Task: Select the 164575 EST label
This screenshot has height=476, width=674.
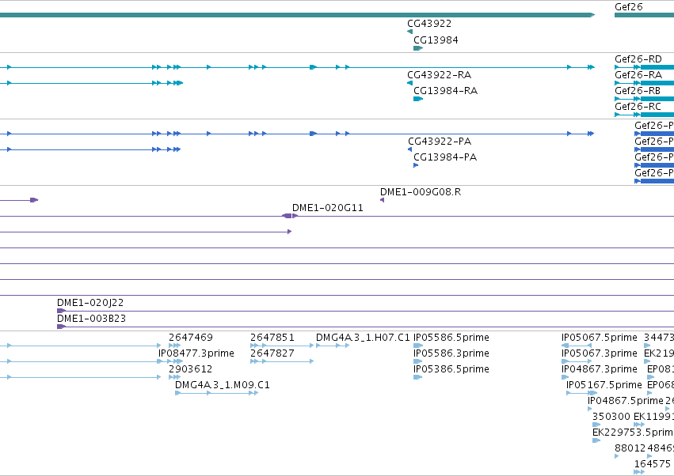Action: (x=652, y=464)
